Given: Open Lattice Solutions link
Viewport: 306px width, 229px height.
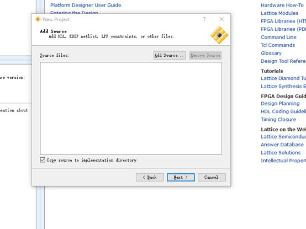Looking at the screenshot, I should (x=281, y=153).
